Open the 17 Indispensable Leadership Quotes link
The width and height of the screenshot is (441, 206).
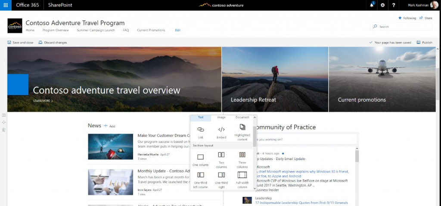coord(301,203)
